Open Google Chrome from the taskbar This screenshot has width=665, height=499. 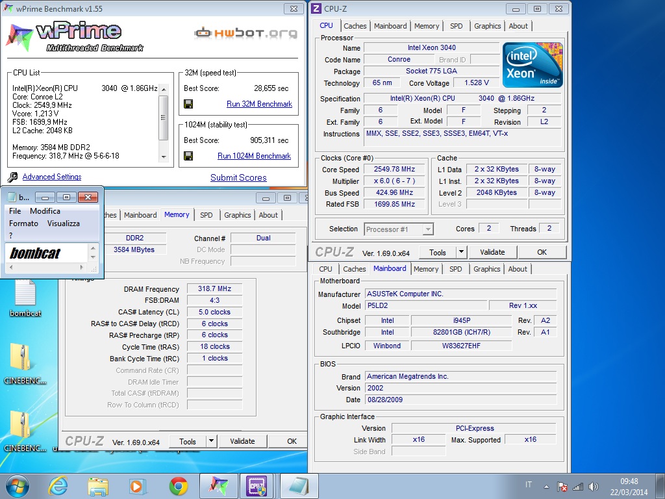[x=179, y=486]
